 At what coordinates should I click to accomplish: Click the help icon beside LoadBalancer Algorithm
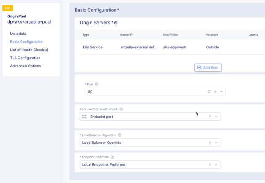coord(120,135)
